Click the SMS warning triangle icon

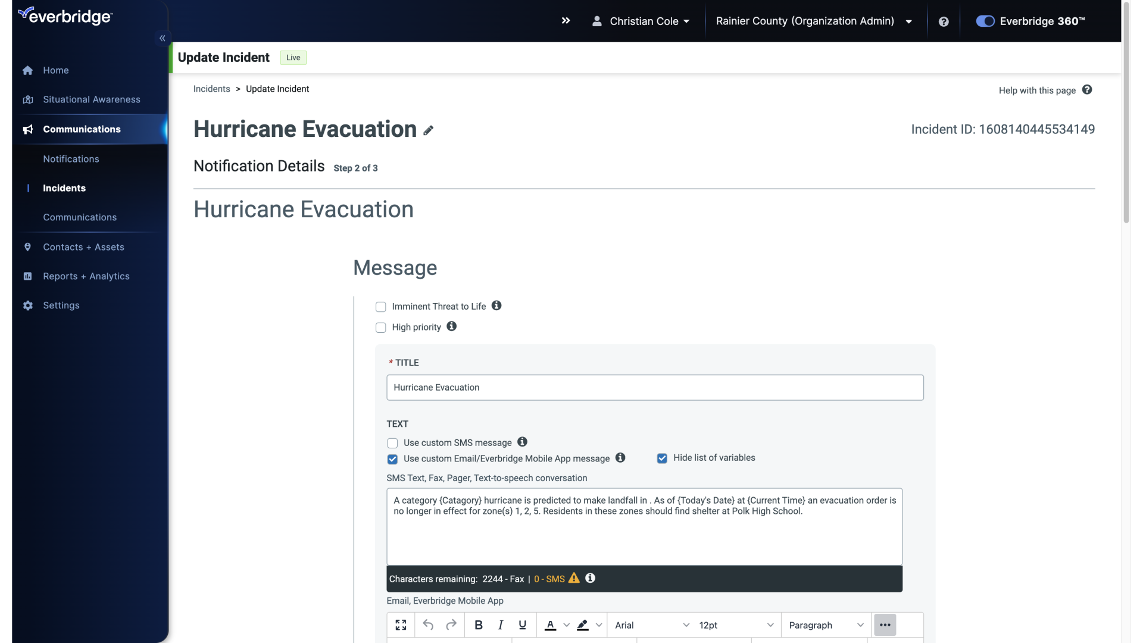tap(574, 578)
